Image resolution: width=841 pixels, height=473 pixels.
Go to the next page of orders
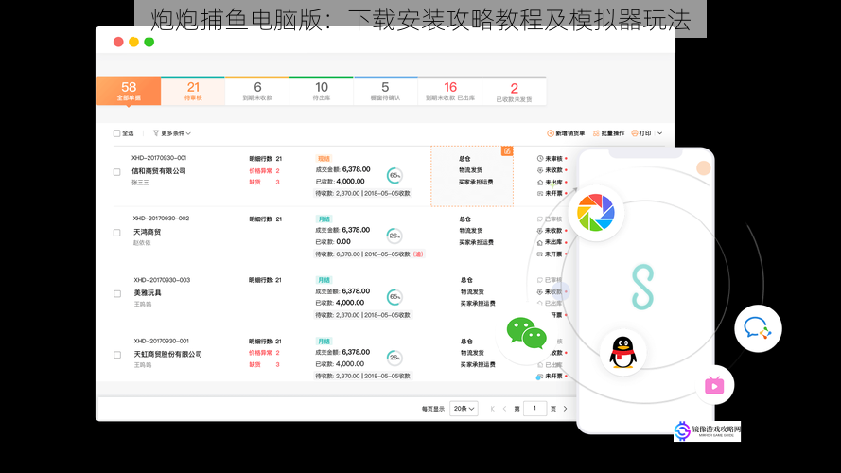click(566, 409)
